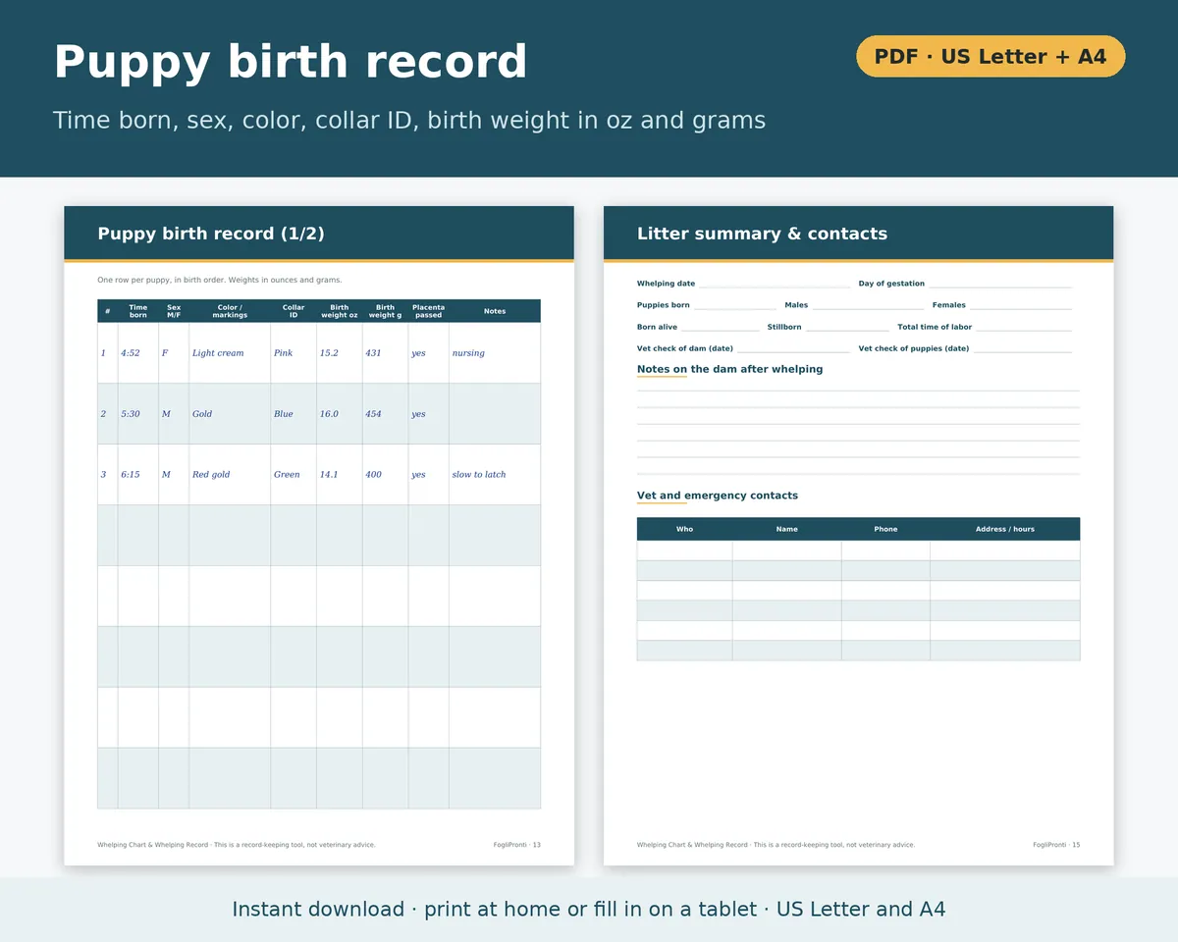Click the 'Birth weight oz' column header
1178x942 pixels.
tap(340, 311)
